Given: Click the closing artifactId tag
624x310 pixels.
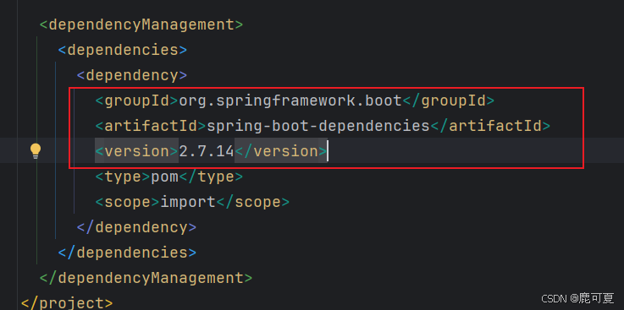Looking at the screenshot, I should [x=490, y=126].
